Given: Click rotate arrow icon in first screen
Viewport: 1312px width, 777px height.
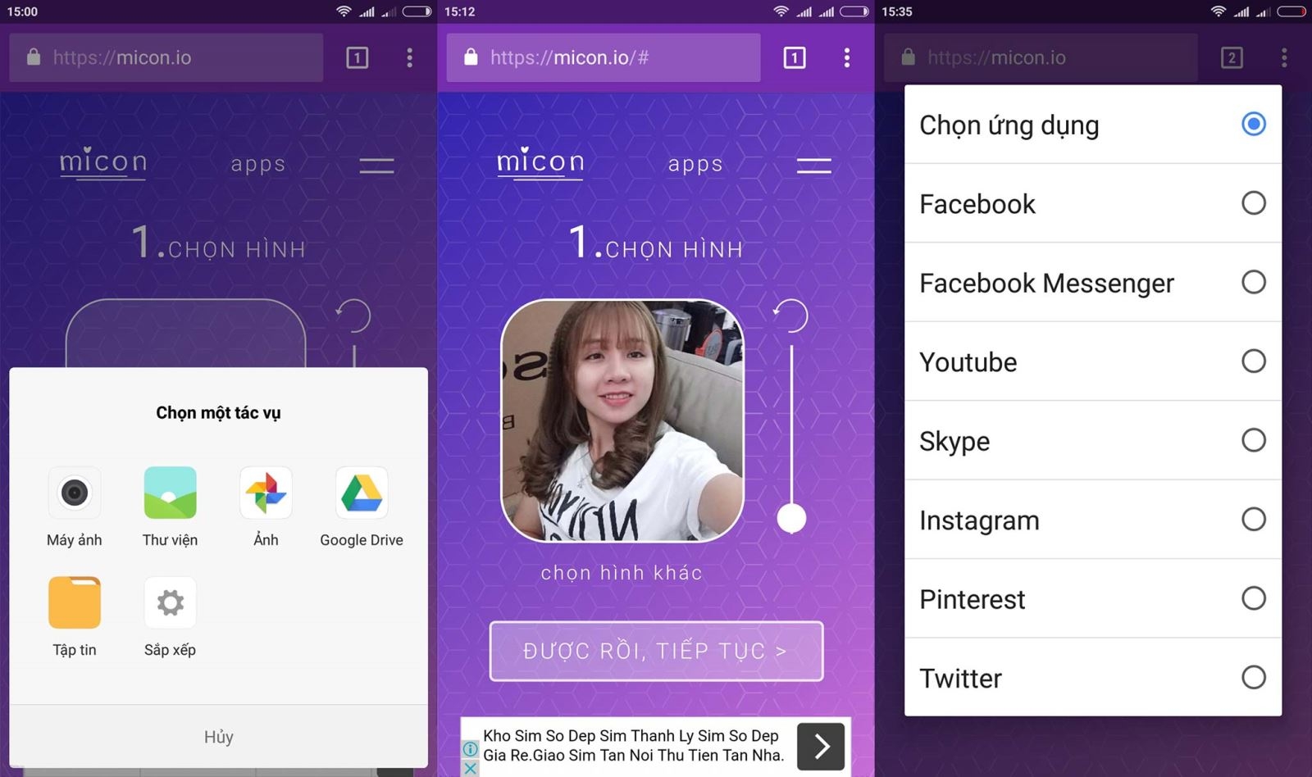Looking at the screenshot, I should [353, 316].
